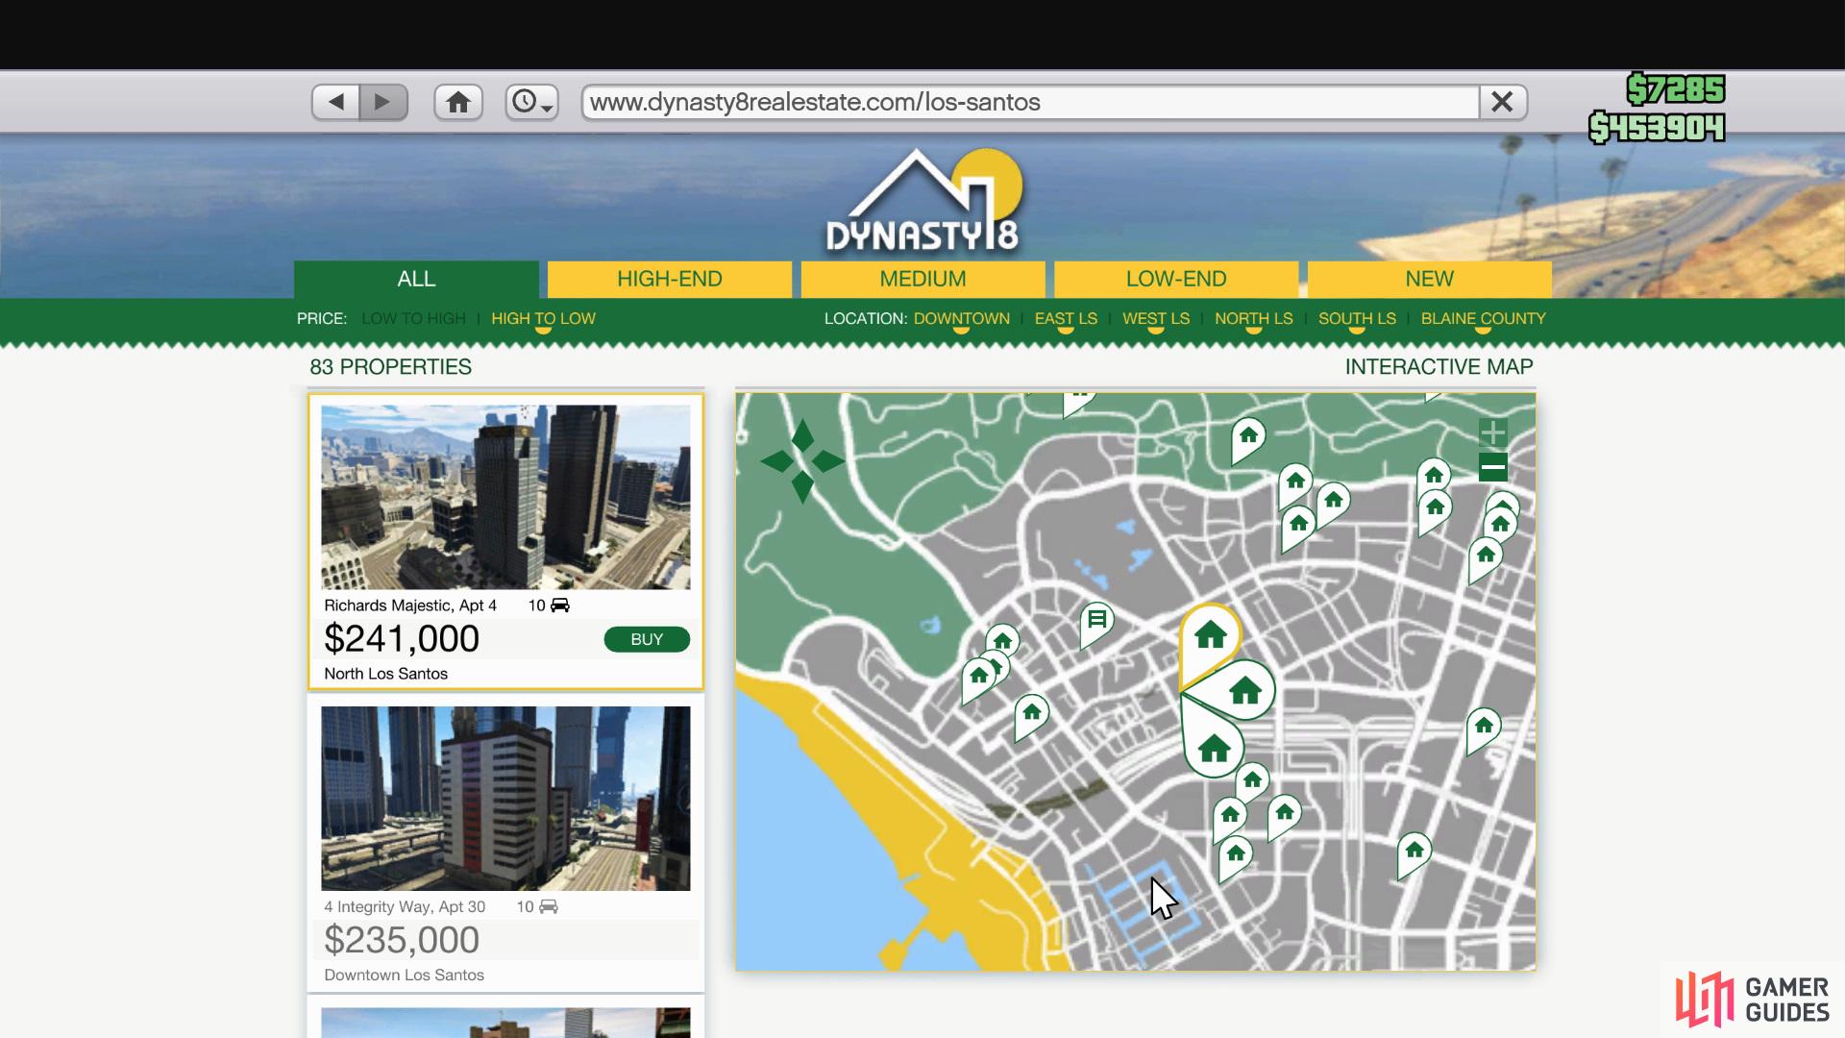Image resolution: width=1845 pixels, height=1038 pixels.
Task: Click the $241,000 price text
Action: tap(402, 639)
